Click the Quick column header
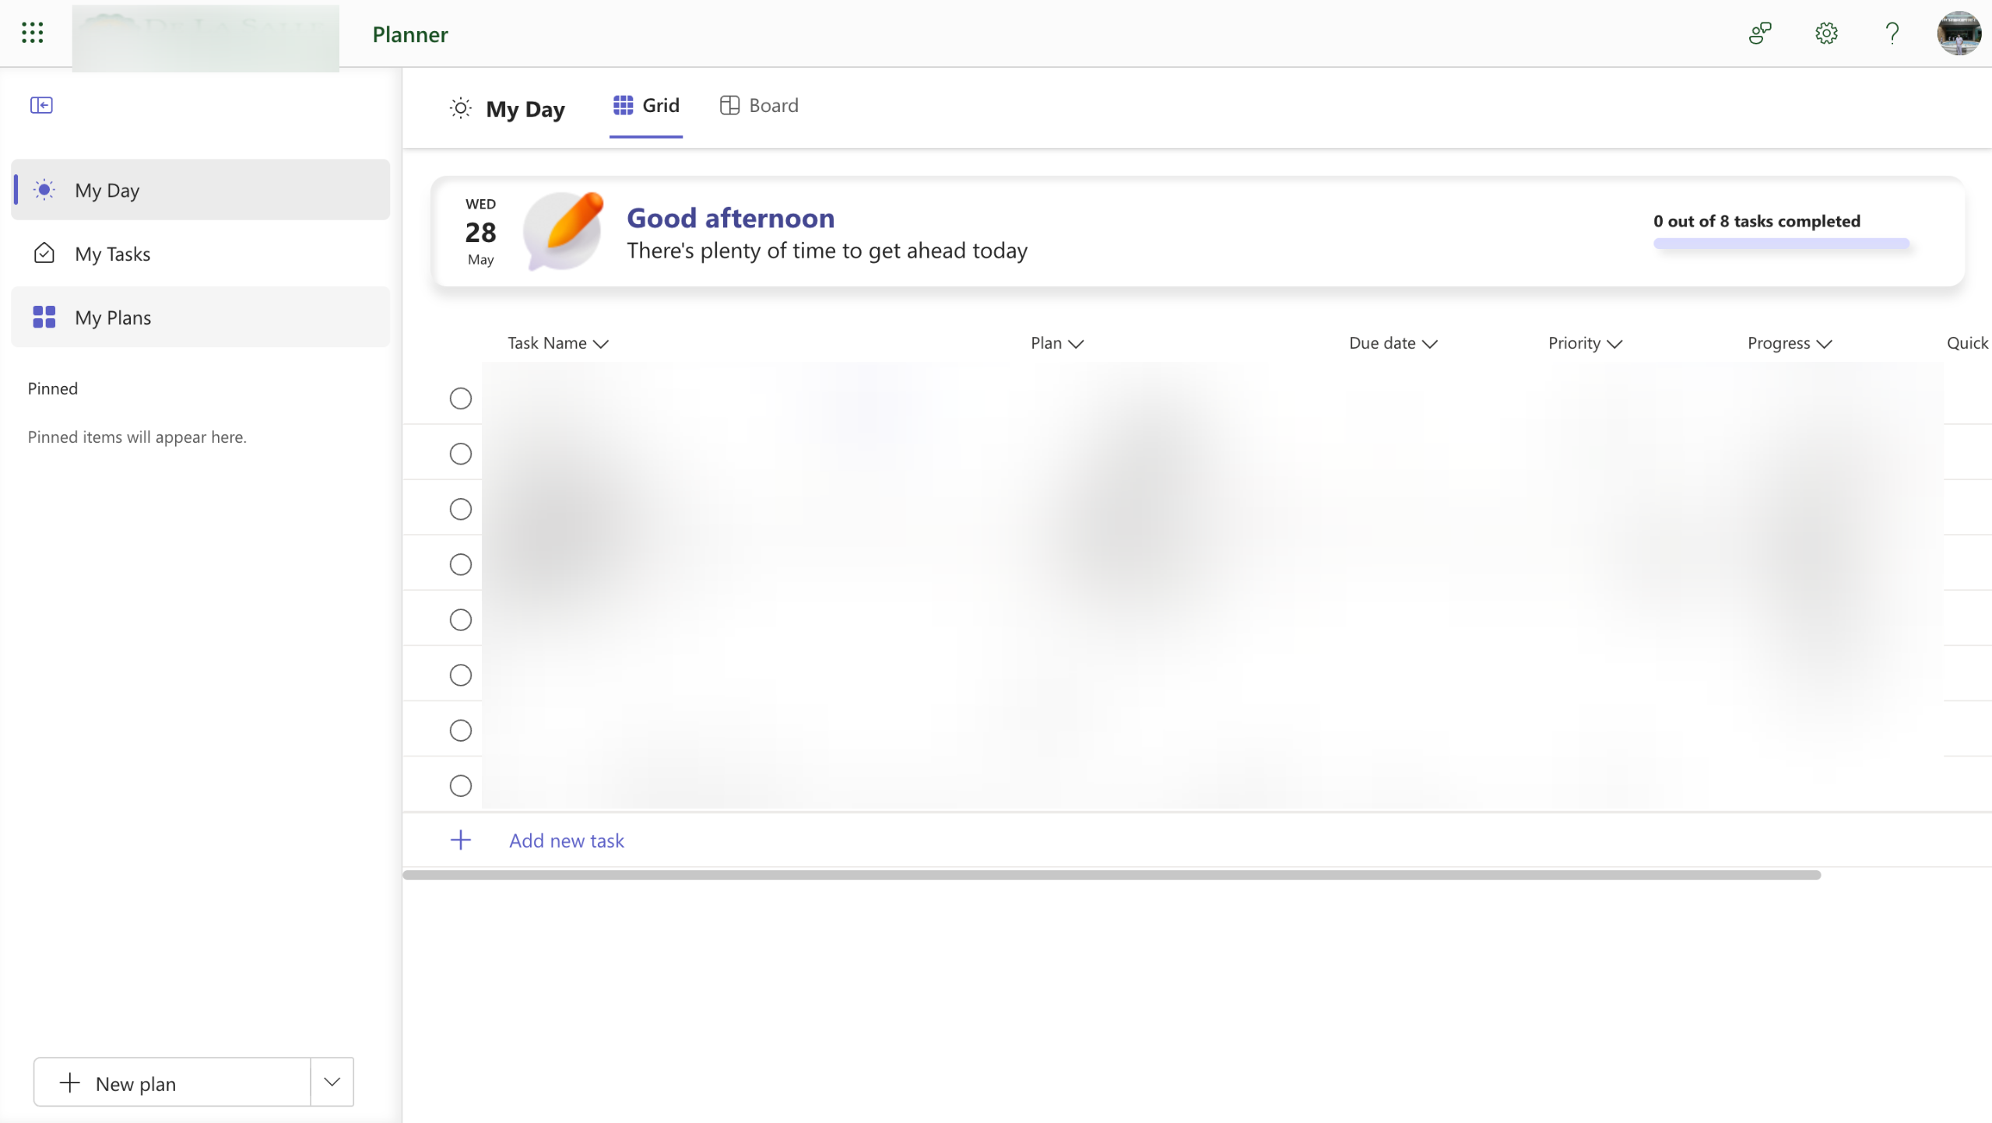This screenshot has width=1992, height=1123. tap(1968, 343)
